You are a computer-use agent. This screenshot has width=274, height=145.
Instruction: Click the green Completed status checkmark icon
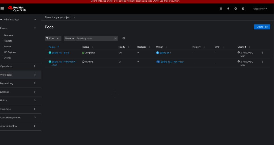83,53
